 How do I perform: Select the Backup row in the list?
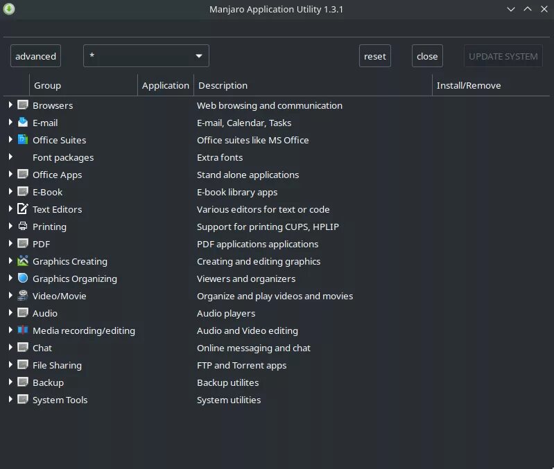[48, 382]
